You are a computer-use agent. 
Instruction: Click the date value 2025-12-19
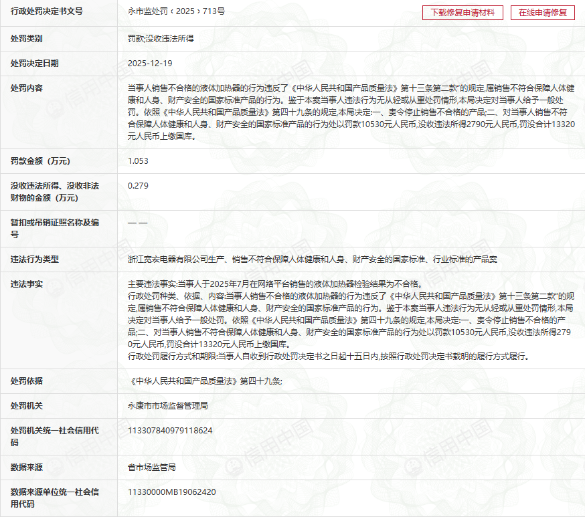tap(150, 64)
